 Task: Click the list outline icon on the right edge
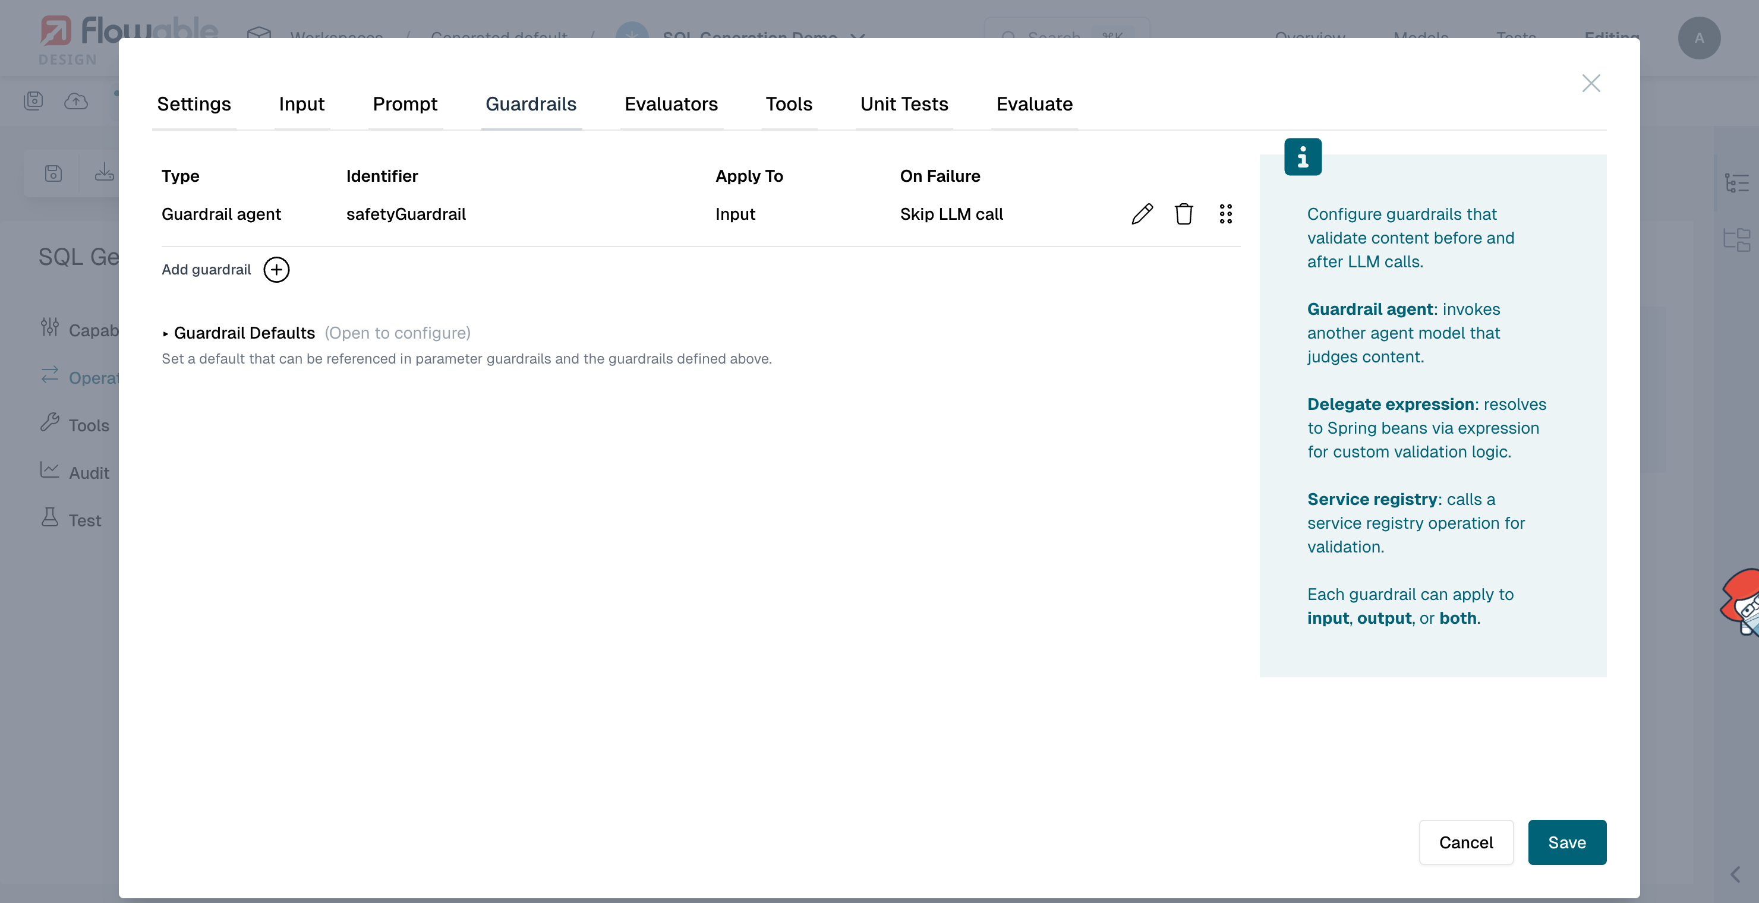tap(1736, 183)
